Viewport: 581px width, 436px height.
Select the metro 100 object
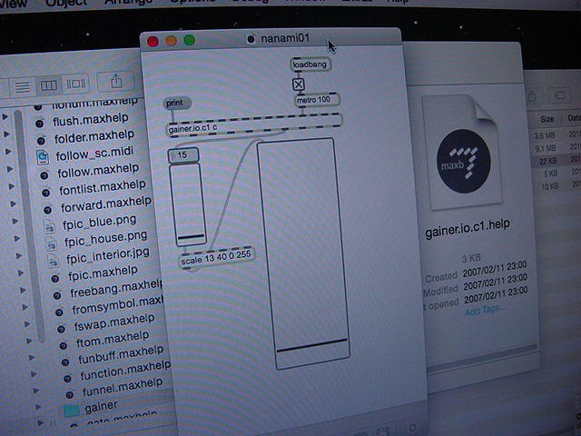point(317,100)
